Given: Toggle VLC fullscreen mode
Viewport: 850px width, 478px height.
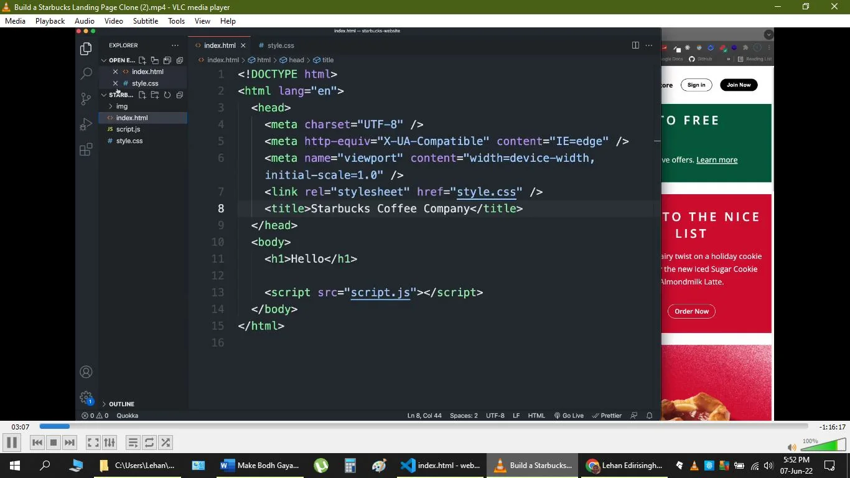Looking at the screenshot, I should pos(93,443).
